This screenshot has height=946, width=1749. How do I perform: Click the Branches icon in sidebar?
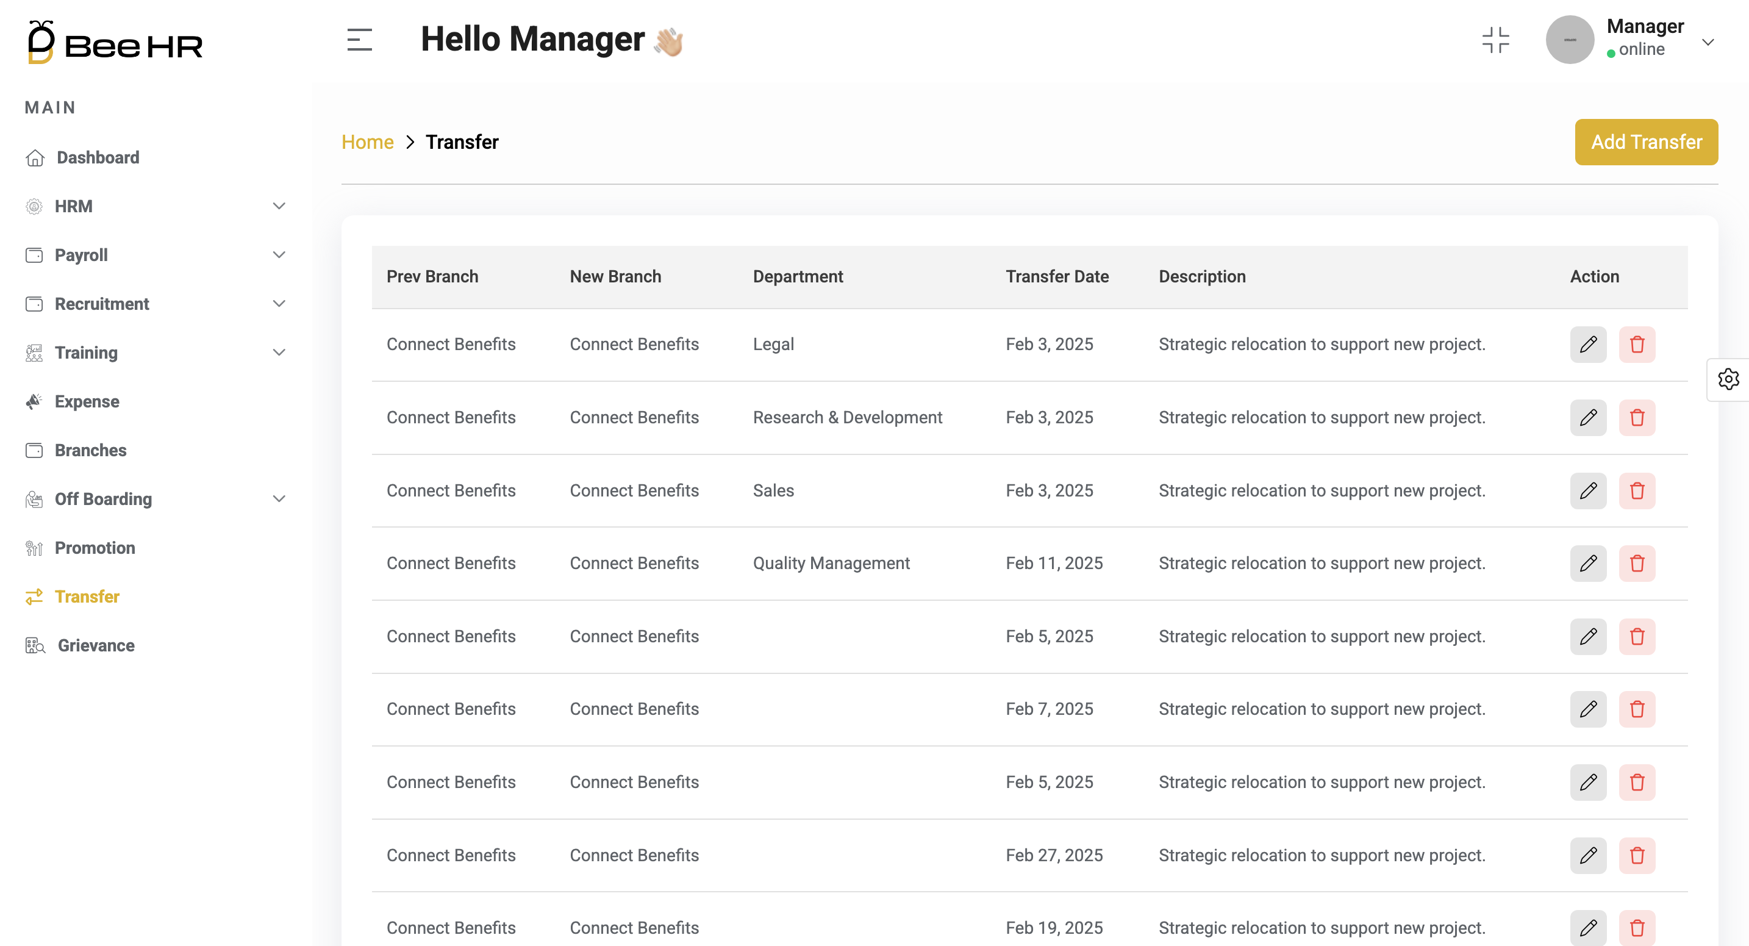pyautogui.click(x=34, y=450)
